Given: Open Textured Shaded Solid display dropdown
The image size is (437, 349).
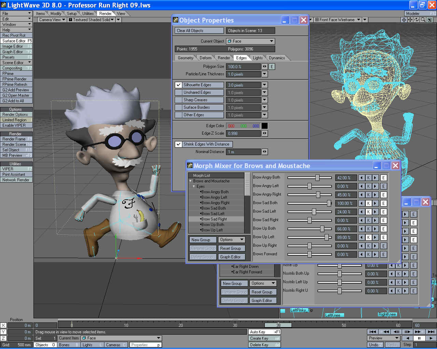Looking at the screenshot, I should tap(91, 20).
